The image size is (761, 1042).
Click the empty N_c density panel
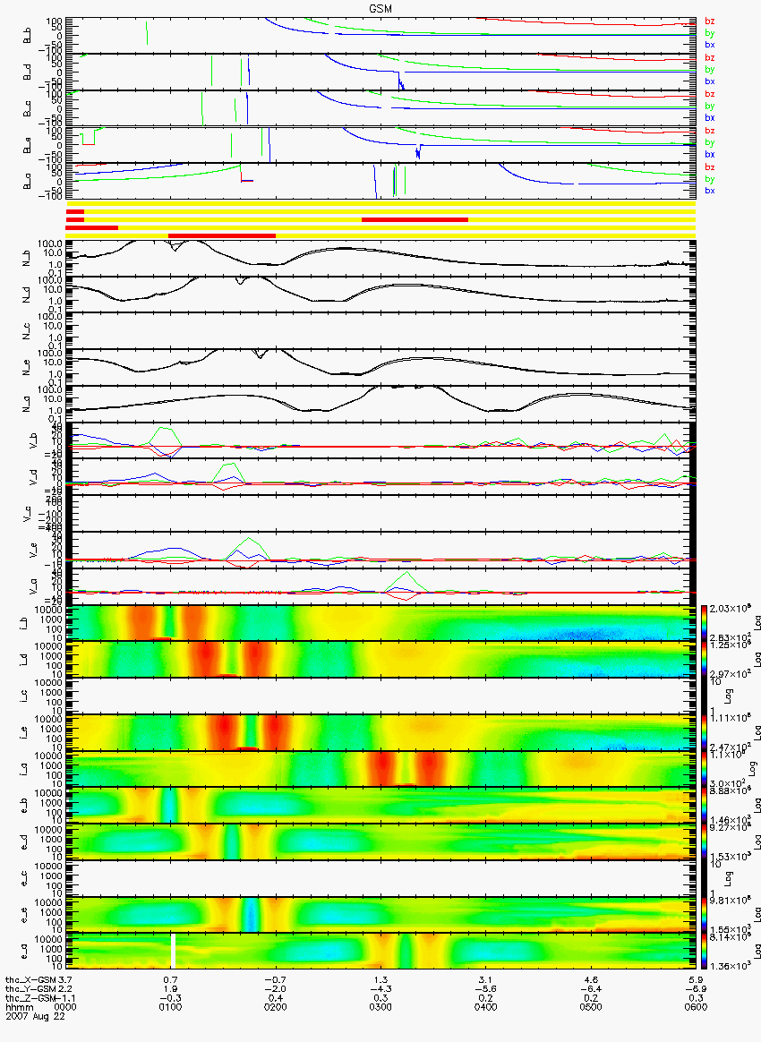click(379, 330)
